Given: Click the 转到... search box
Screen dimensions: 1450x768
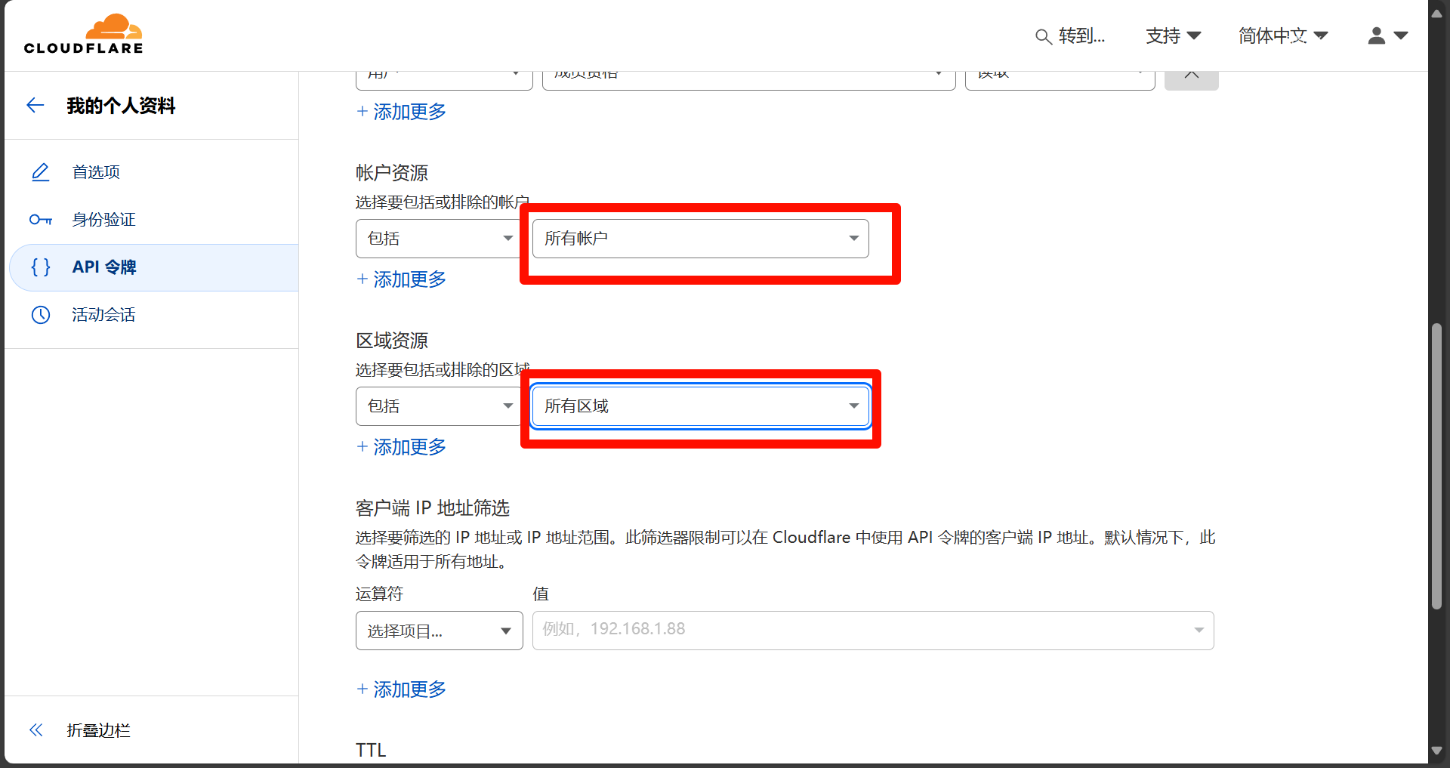Looking at the screenshot, I should (1070, 36).
